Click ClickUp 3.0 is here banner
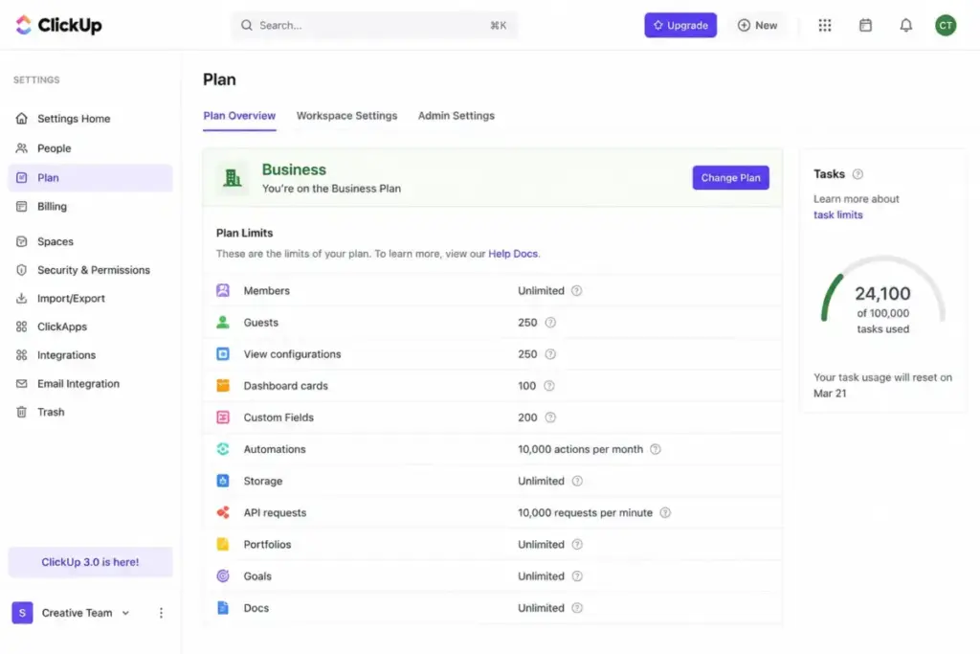The image size is (980, 654). [x=90, y=562]
